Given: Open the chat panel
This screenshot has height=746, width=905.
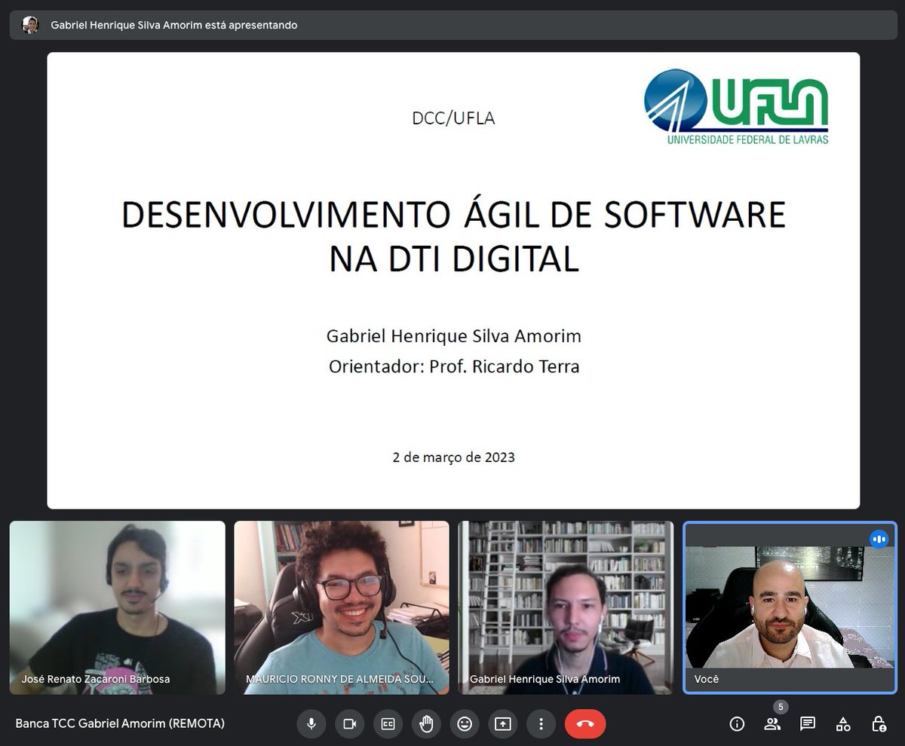Looking at the screenshot, I should tap(808, 724).
